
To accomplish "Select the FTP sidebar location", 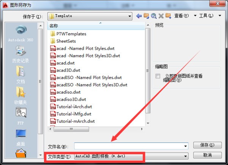I will coord(21,116).
